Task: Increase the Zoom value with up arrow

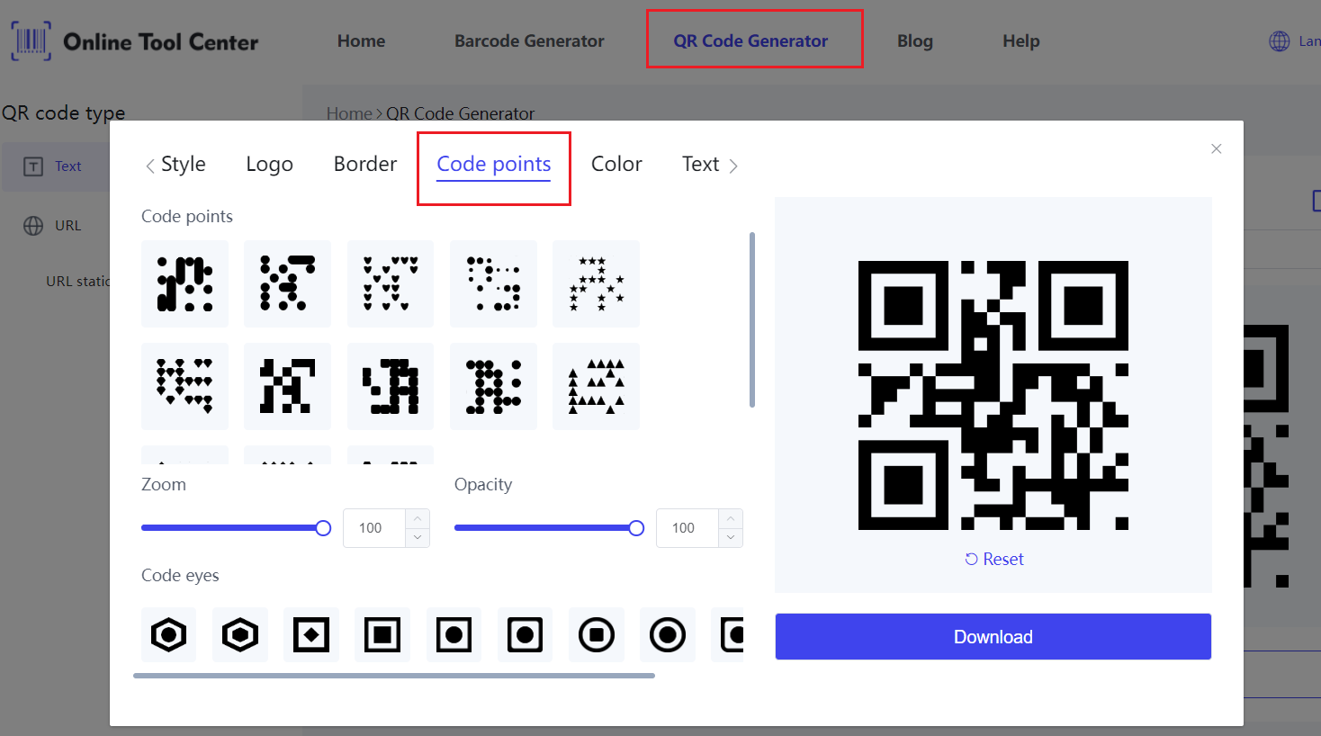Action: click(x=418, y=519)
